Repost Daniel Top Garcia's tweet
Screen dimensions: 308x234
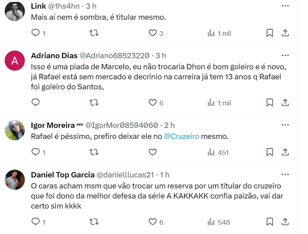(x=94, y=222)
